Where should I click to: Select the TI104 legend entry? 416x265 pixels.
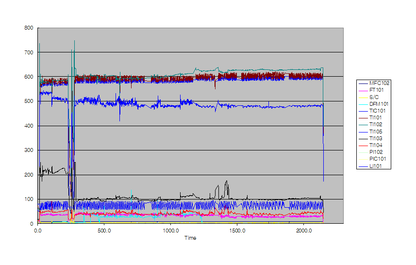pyautogui.click(x=370, y=146)
